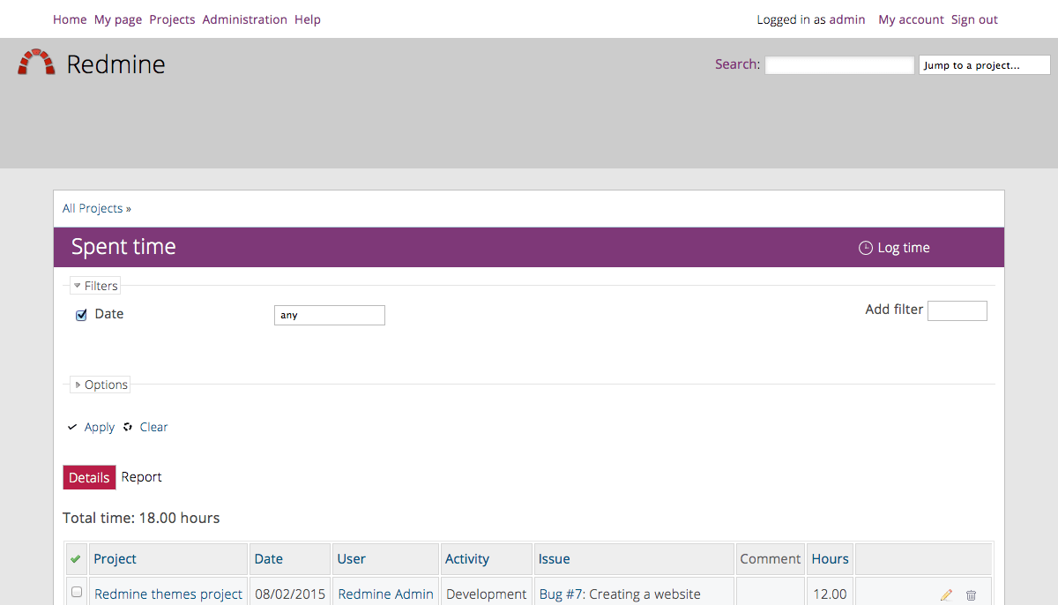Open the Add filter dropdown
This screenshot has width=1058, height=605.
(957, 310)
